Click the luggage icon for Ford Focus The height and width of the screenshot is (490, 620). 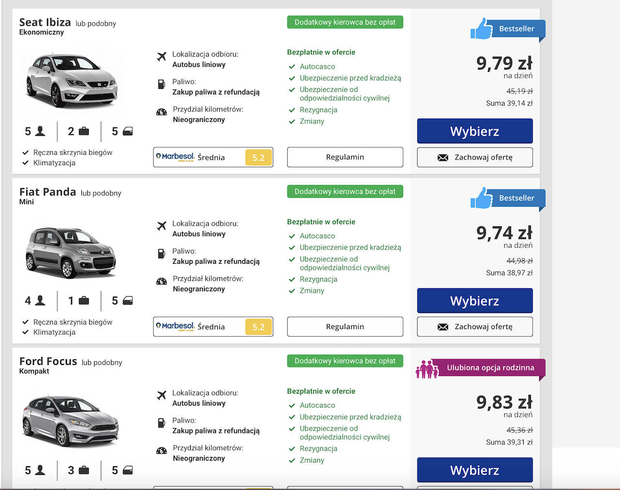[84, 470]
